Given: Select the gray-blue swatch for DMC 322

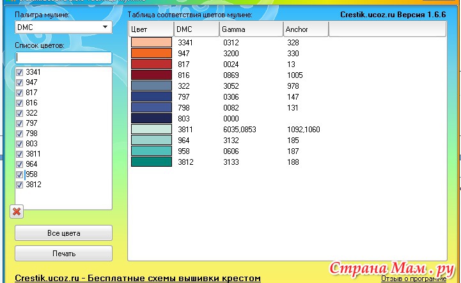Looking at the screenshot, I should 152,86.
